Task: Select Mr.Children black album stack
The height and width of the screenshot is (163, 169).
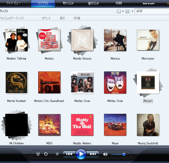Action: coord(16,125)
